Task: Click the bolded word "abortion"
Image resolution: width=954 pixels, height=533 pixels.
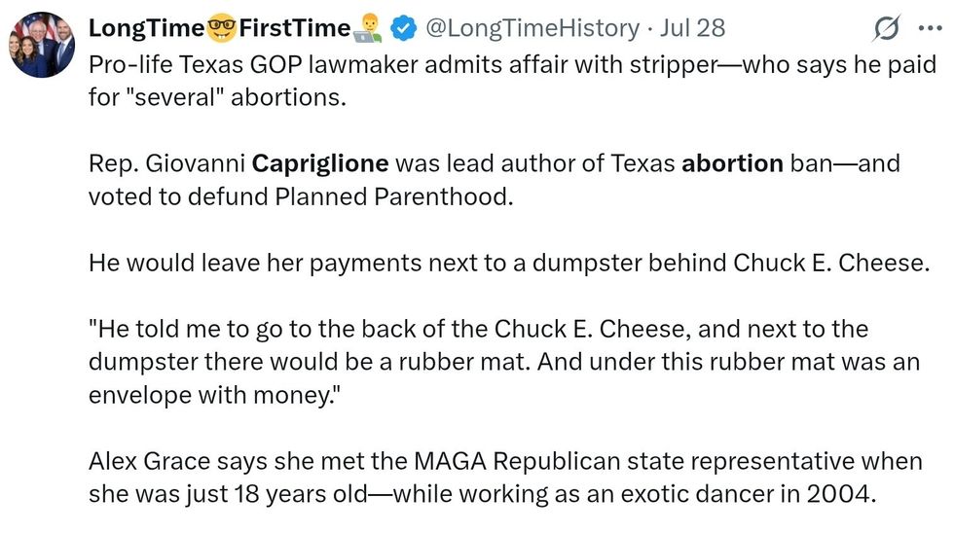Action: [x=732, y=162]
